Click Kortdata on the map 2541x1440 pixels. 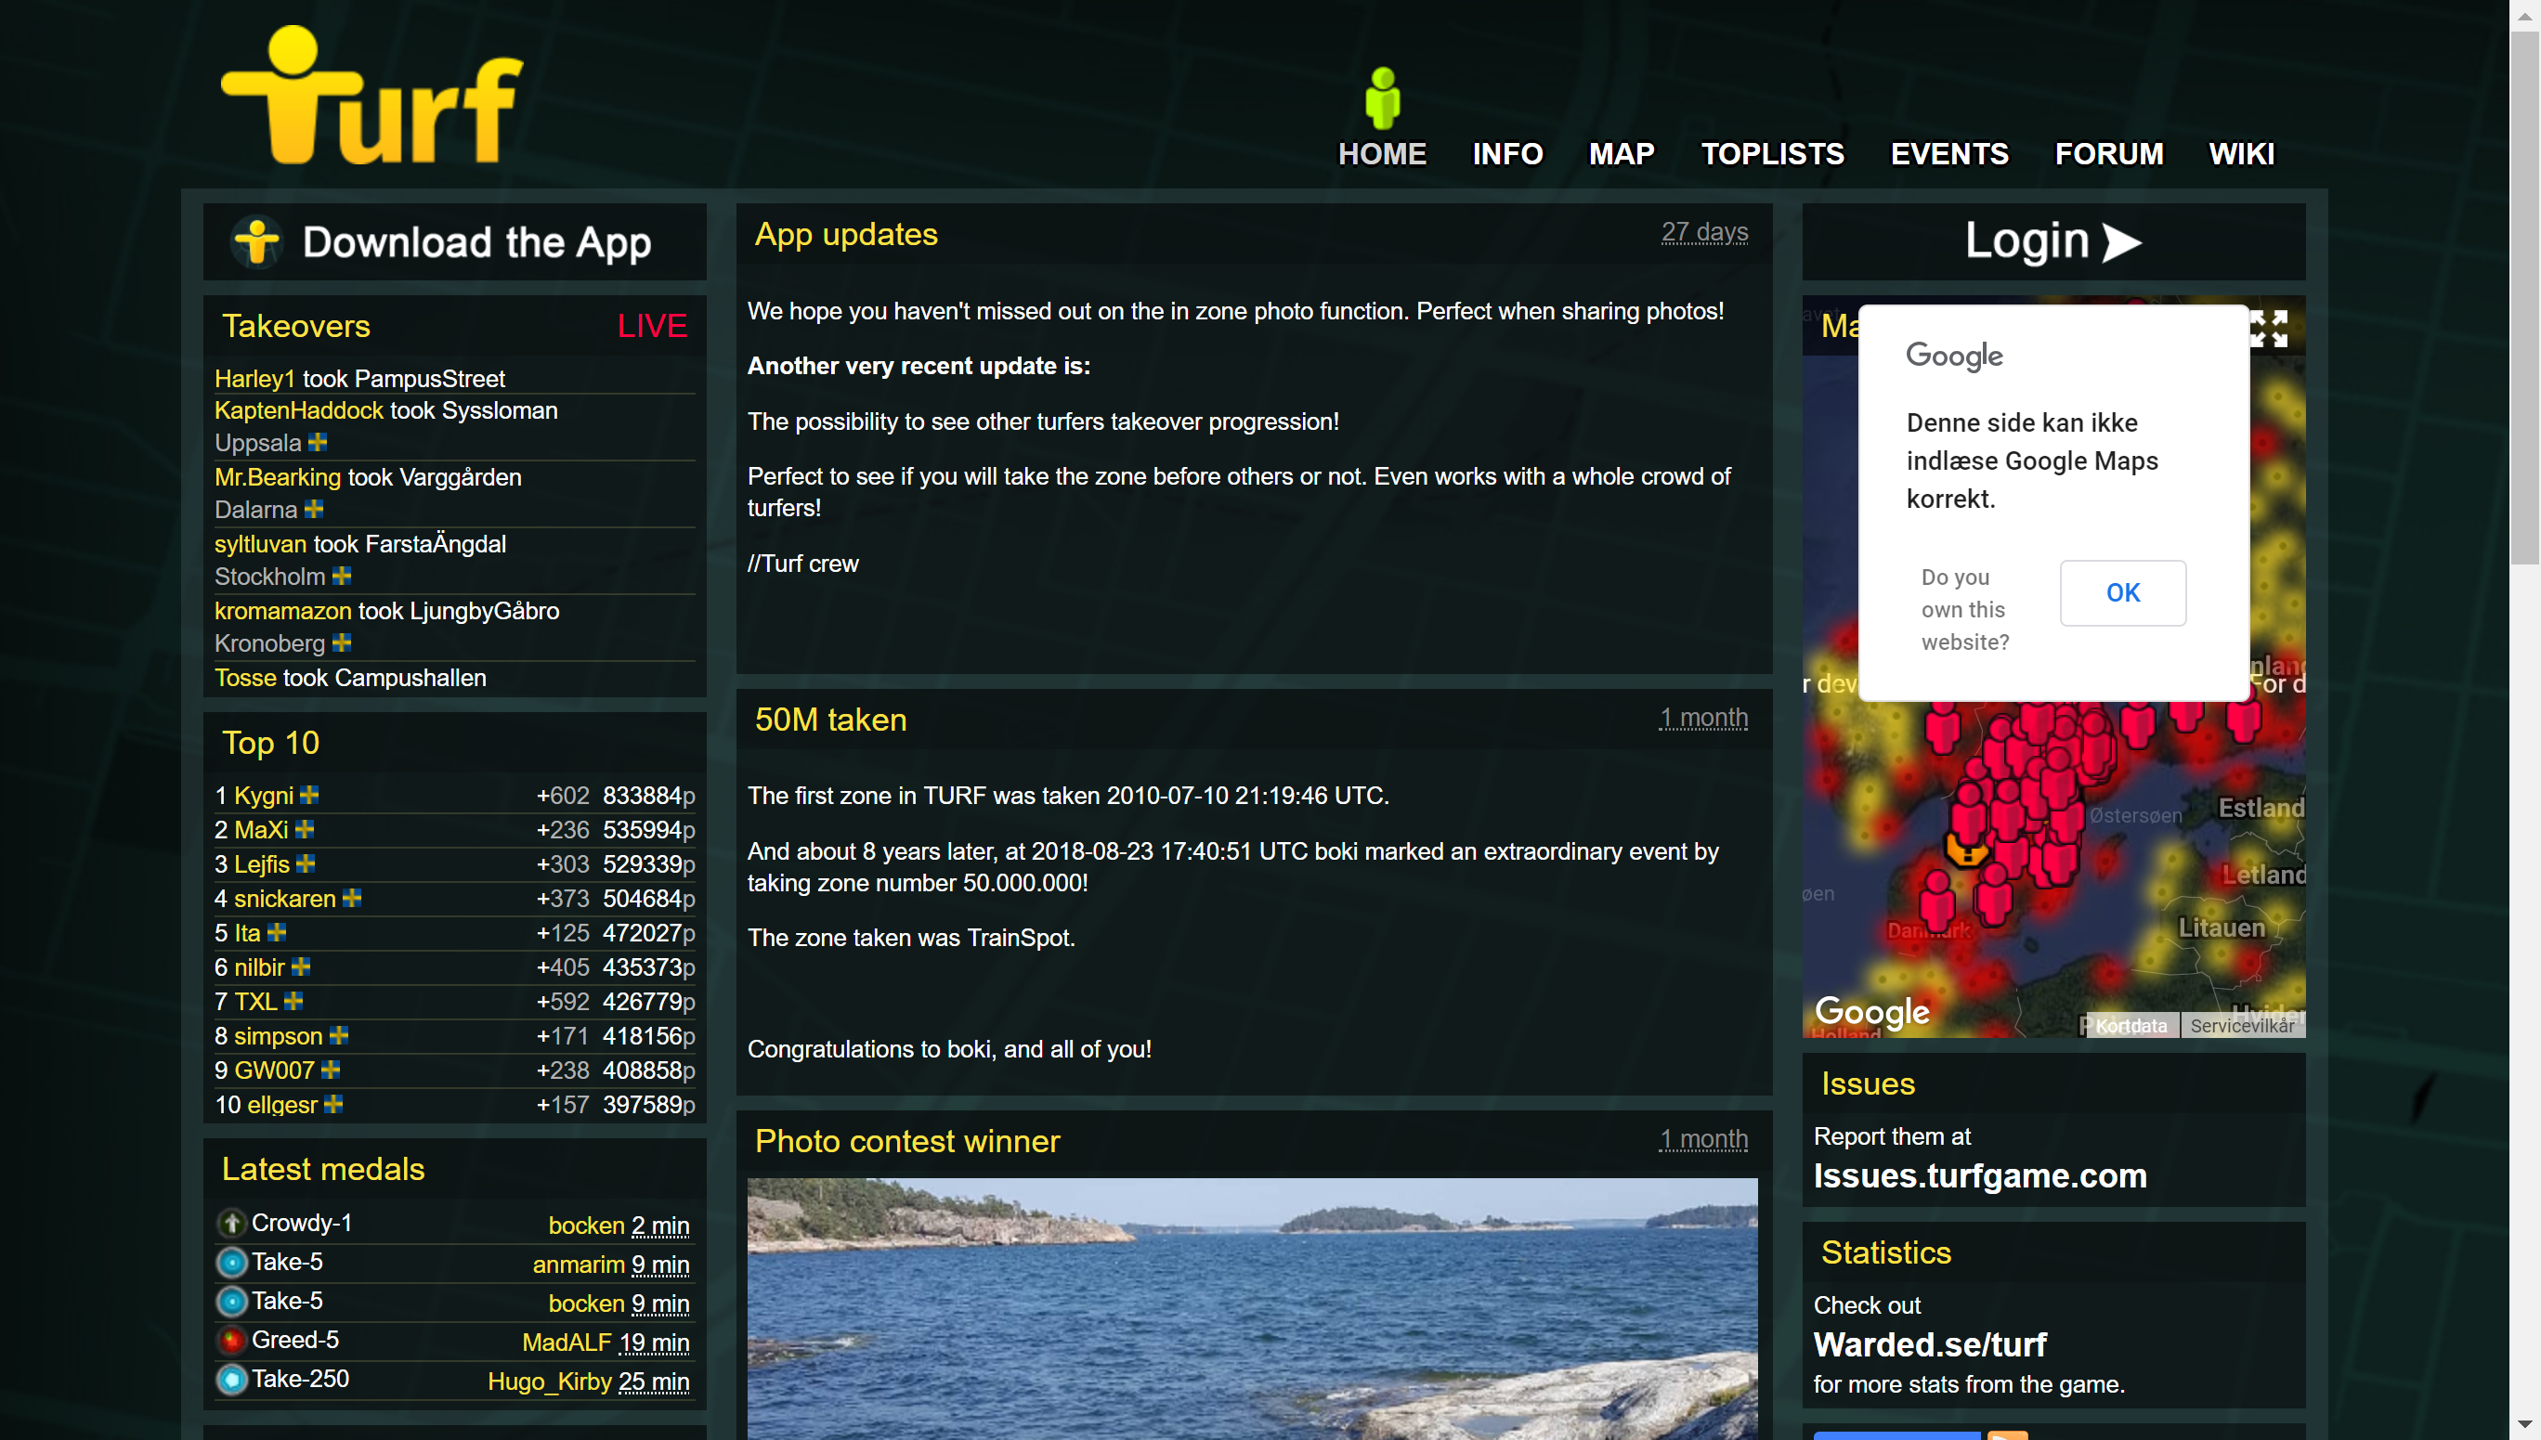point(2131,1026)
